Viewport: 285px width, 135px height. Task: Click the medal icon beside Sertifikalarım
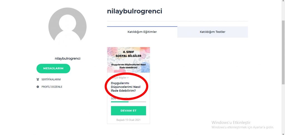(38, 79)
